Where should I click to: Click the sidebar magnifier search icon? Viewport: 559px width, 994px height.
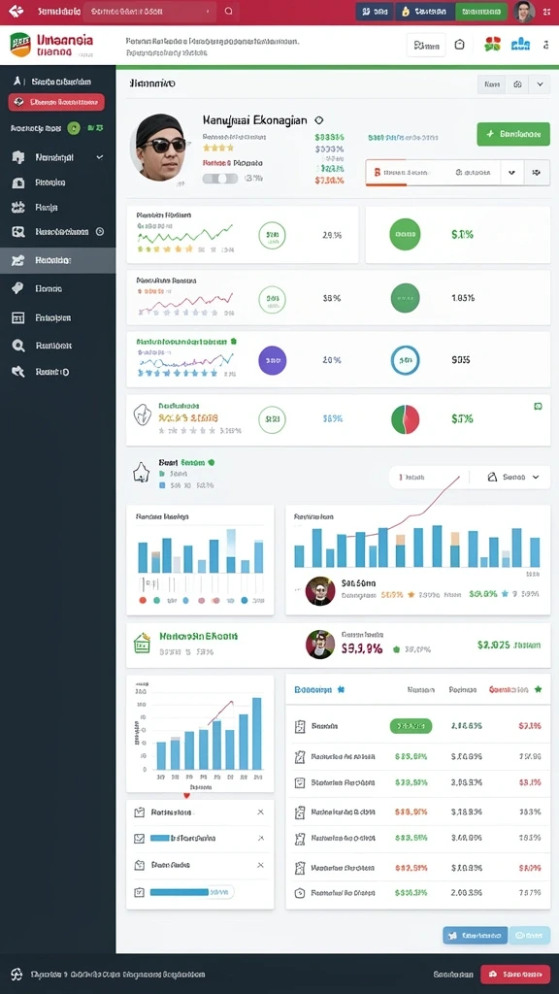(17, 347)
